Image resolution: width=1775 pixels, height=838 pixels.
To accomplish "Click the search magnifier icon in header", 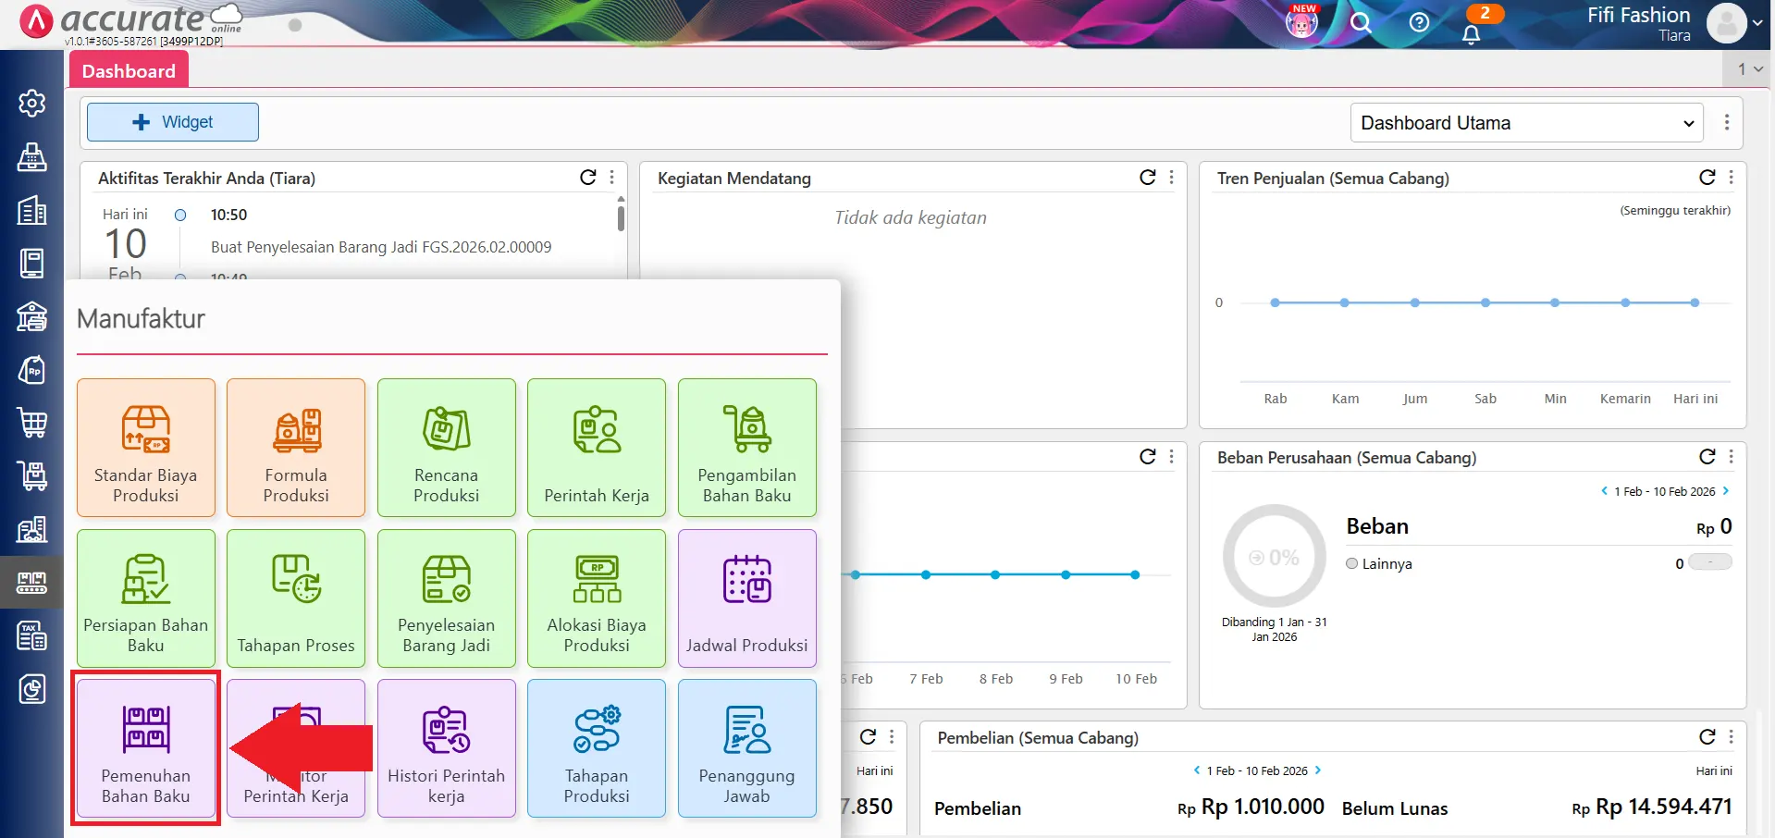I will pyautogui.click(x=1360, y=23).
